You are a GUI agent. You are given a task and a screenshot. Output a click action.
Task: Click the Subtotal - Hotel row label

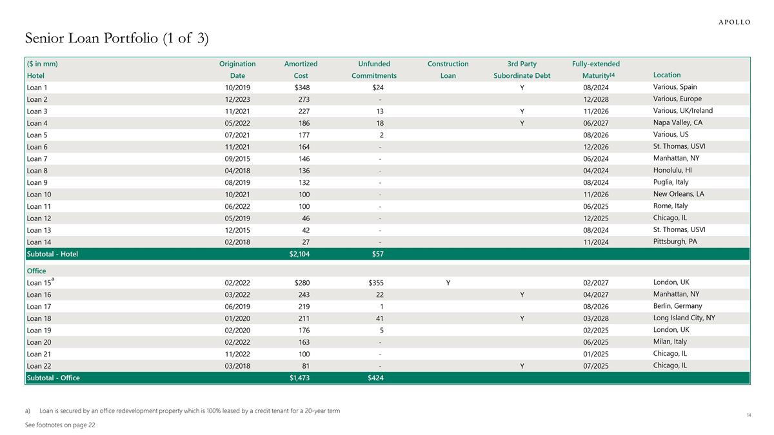point(52,255)
